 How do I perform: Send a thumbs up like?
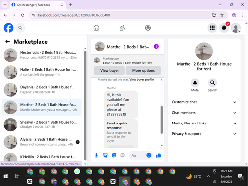158,155
